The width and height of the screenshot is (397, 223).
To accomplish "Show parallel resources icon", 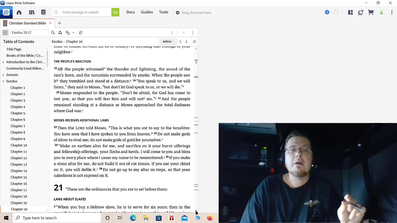I will click(81, 33).
